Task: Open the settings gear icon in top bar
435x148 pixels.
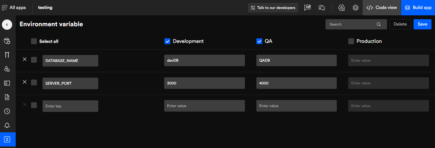Action: tap(355, 8)
